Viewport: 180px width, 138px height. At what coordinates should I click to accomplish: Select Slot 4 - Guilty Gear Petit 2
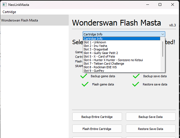point(122,53)
